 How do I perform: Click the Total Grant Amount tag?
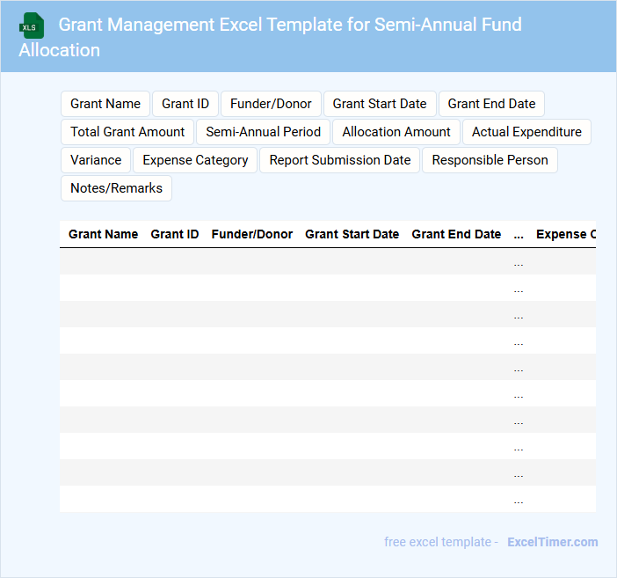click(x=127, y=132)
